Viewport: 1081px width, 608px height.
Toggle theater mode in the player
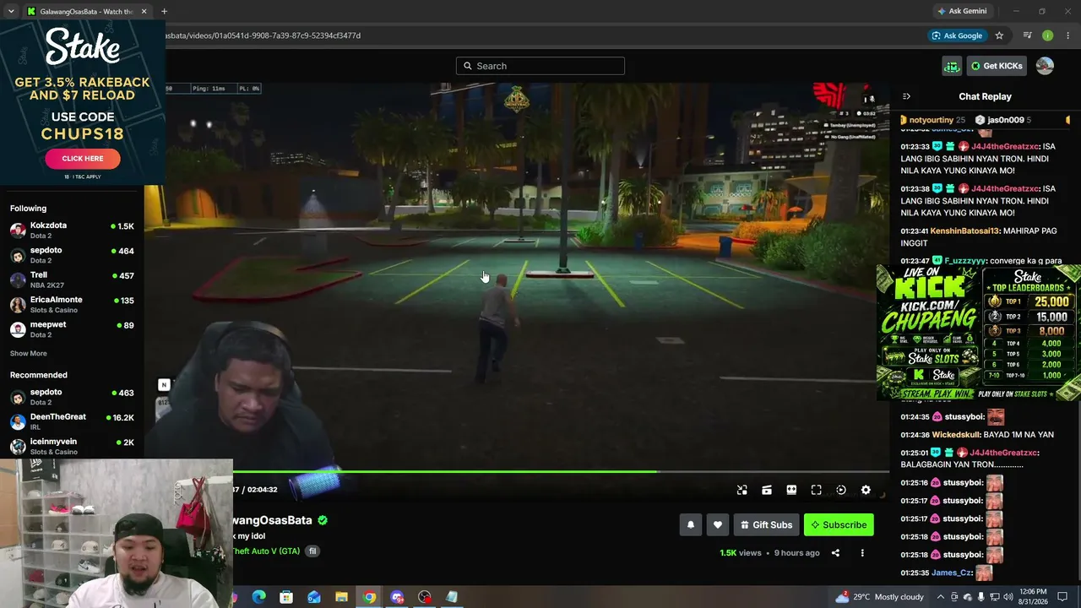[791, 490]
